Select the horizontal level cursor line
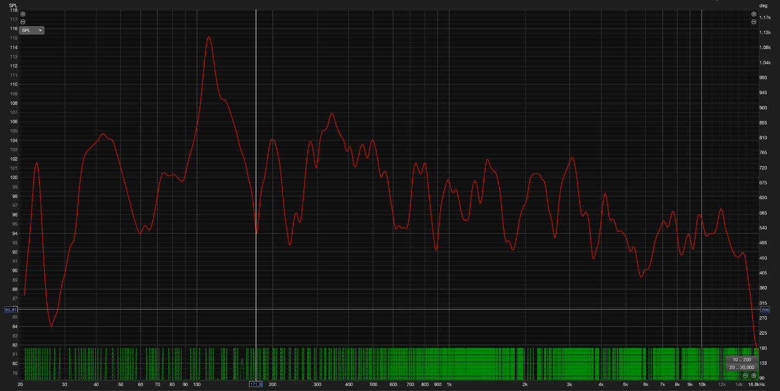780x391 pixels. click(x=390, y=309)
